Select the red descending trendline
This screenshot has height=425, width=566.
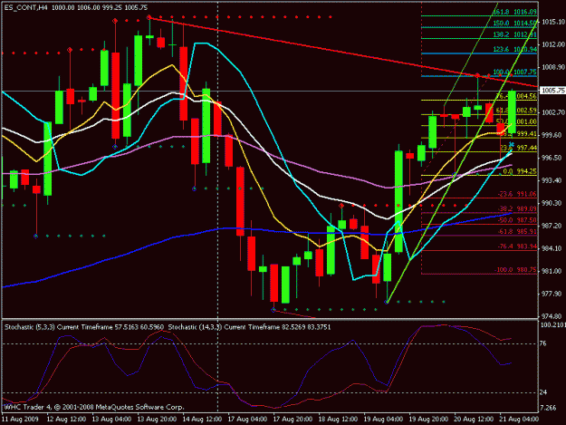pyautogui.click(x=342, y=52)
